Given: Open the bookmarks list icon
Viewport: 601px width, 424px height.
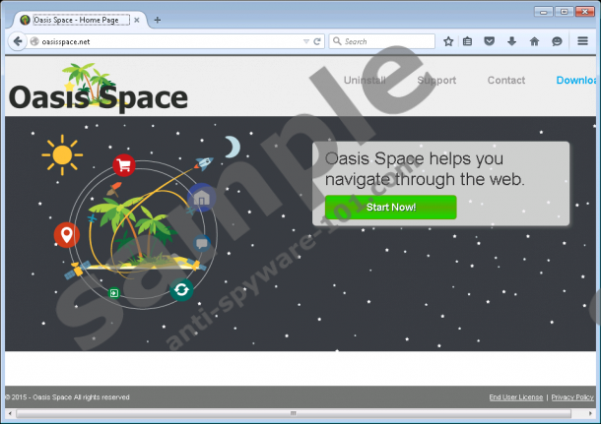Looking at the screenshot, I should (x=468, y=41).
